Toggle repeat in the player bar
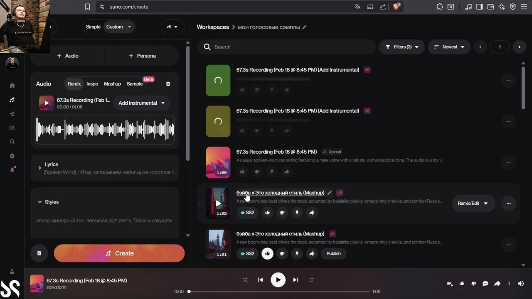This screenshot has height=299, width=532. coord(311,280)
